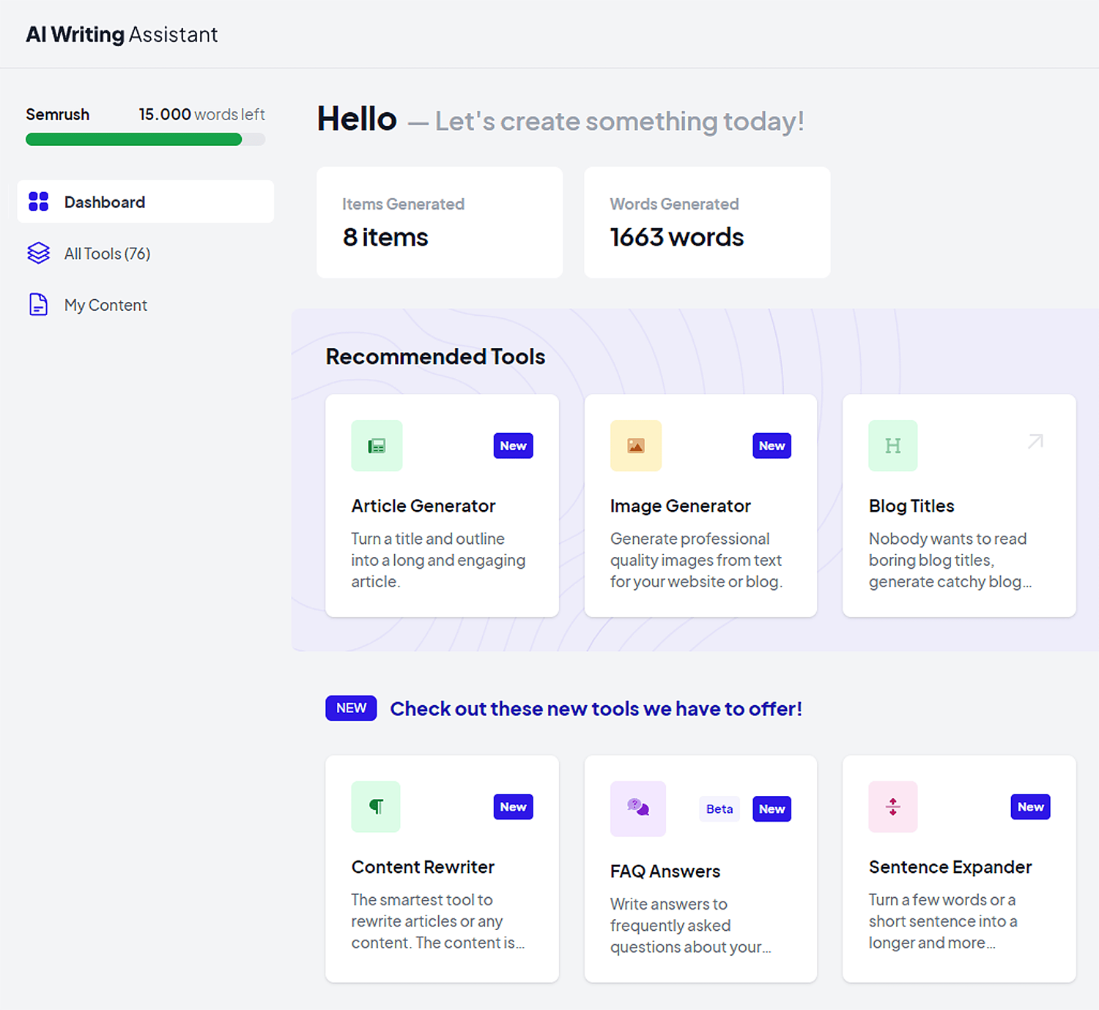This screenshot has width=1099, height=1010.
Task: Click the Dashboard grid icon in sidebar
Action: (x=38, y=202)
